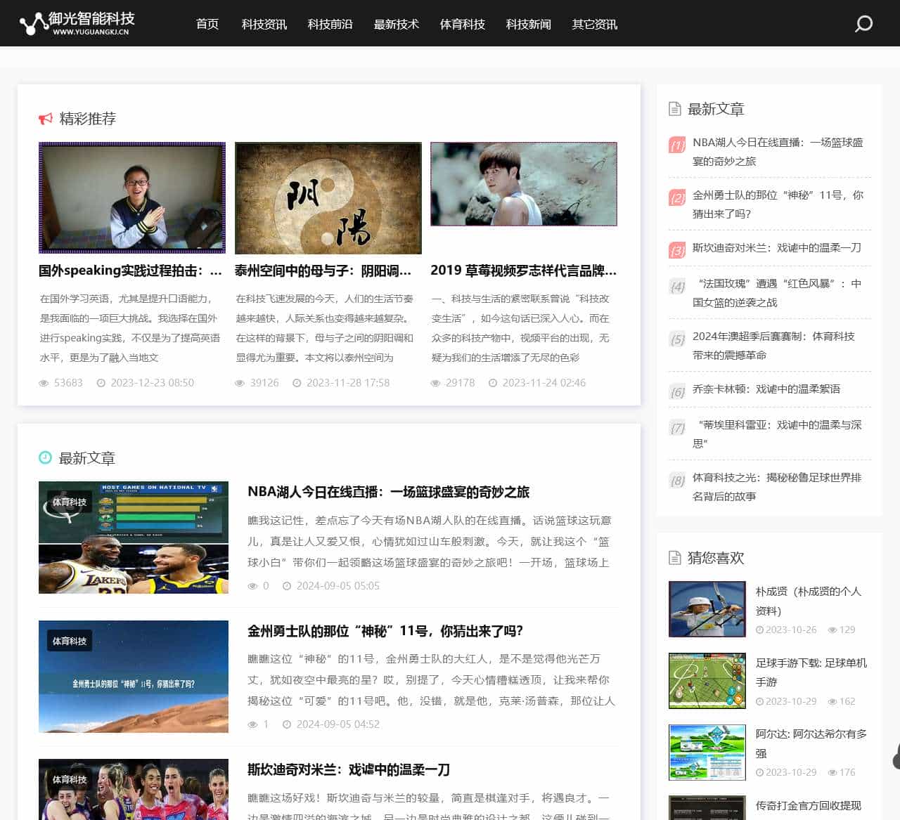Open the 其它资讯 navigation item
The width and height of the screenshot is (900, 820).
click(x=595, y=24)
